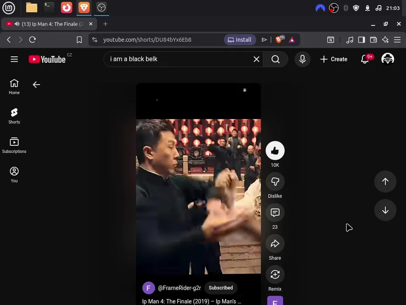Open tab search icon in toolbar

(x=331, y=40)
